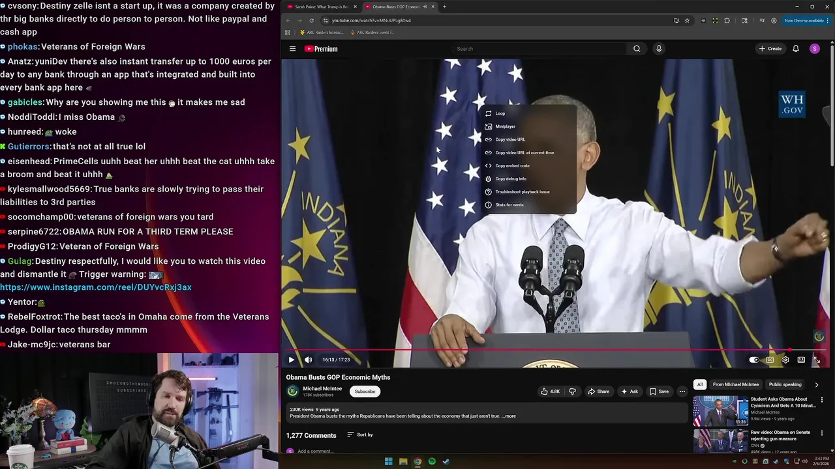
Task: Open Spotify from taskbar
Action: tap(432, 461)
